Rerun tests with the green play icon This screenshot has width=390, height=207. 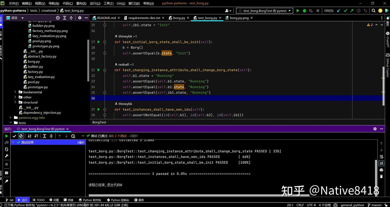point(6,136)
